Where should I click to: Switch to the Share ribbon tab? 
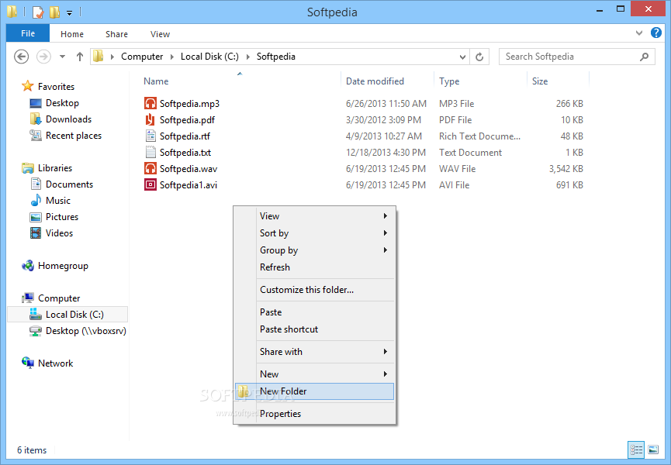[x=116, y=34]
